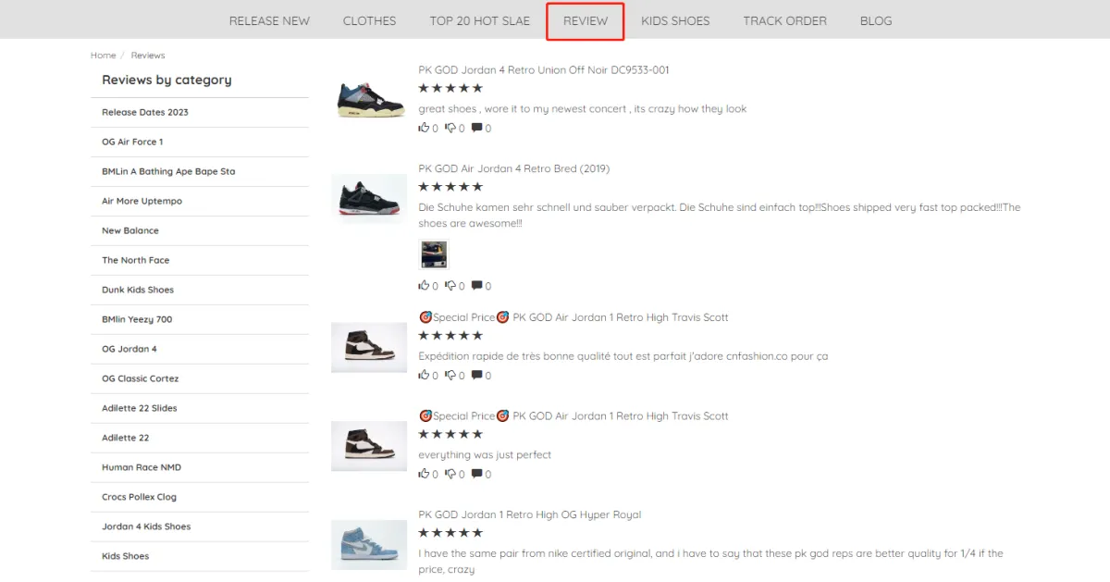Thumbs-up the Jordan 4 Retro Bred review
This screenshot has width=1110, height=582.
click(425, 286)
